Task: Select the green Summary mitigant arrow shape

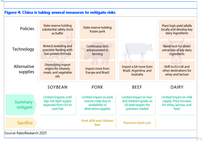Action: coord(21,105)
